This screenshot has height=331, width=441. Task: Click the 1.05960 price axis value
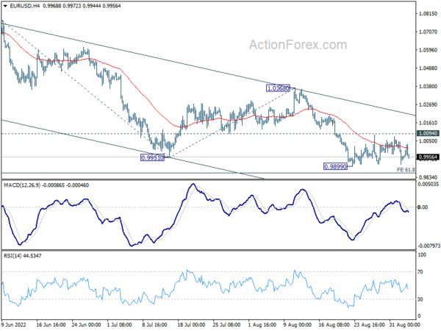(x=428, y=50)
